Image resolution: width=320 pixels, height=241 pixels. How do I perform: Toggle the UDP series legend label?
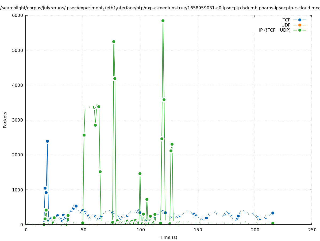[x=286, y=25]
